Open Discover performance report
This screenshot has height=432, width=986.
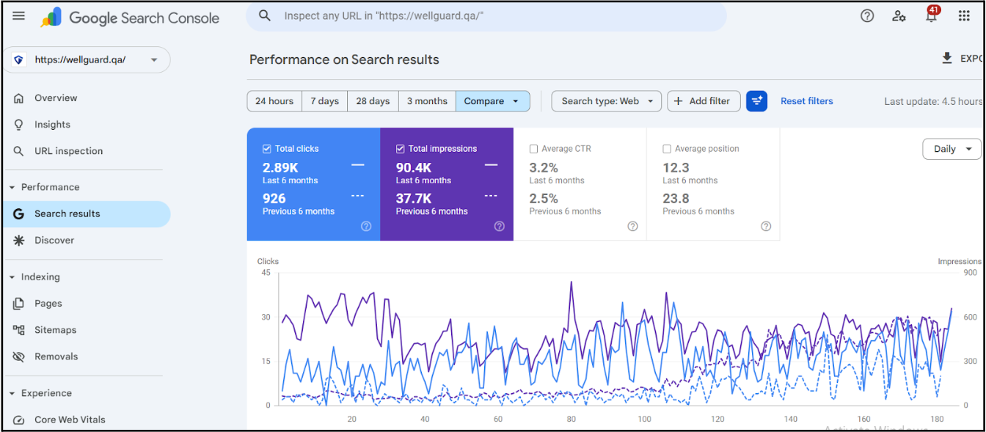tap(54, 240)
